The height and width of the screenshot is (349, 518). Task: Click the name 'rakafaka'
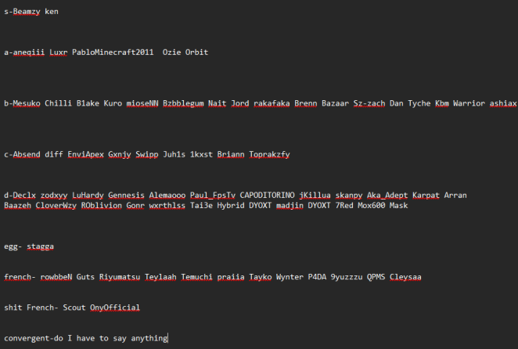pyautogui.click(x=272, y=103)
